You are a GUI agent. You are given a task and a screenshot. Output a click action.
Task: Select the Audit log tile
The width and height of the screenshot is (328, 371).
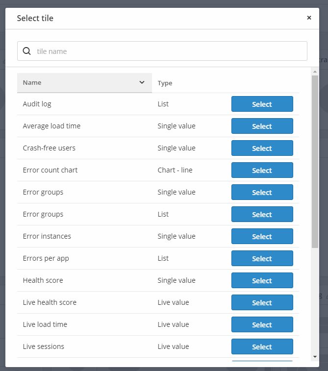tap(262, 104)
